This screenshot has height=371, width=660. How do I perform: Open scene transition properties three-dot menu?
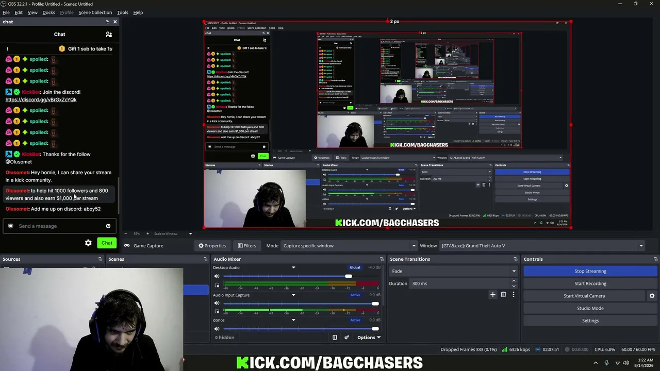pyautogui.click(x=513, y=294)
